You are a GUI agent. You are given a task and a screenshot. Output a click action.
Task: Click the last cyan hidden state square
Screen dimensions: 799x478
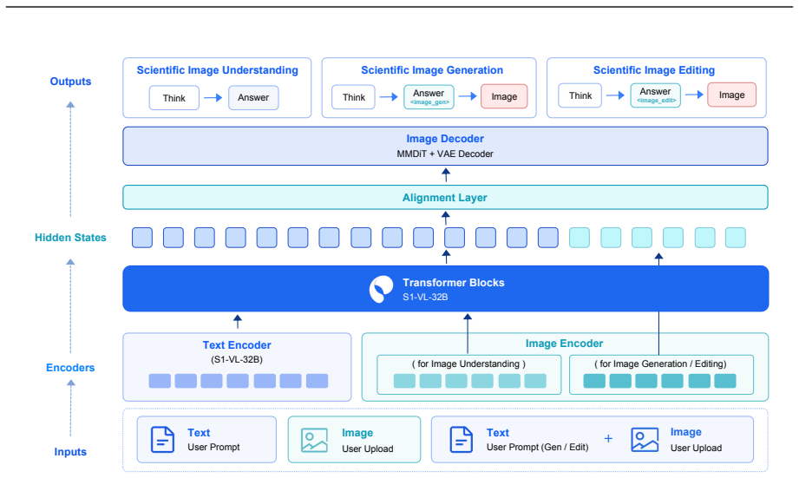tap(736, 238)
